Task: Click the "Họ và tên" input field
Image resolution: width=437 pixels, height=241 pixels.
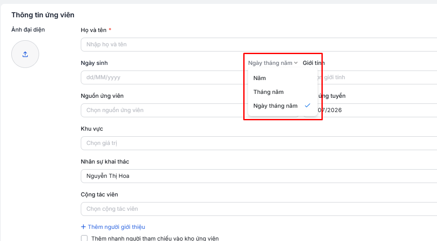Action: (259, 45)
